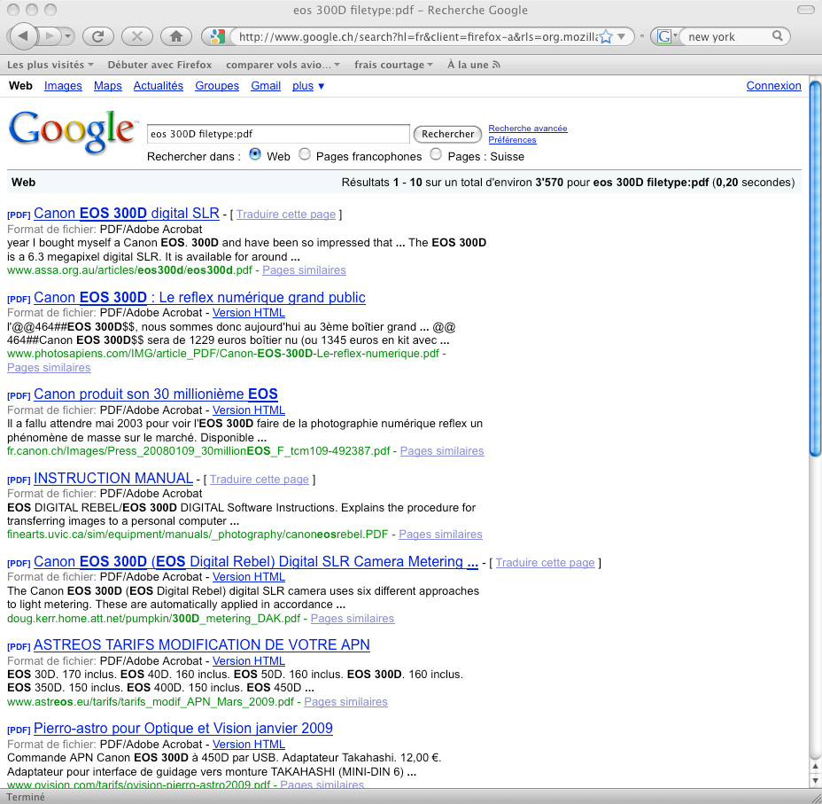
Task: Switch to Google Images tab
Action: coord(63,85)
